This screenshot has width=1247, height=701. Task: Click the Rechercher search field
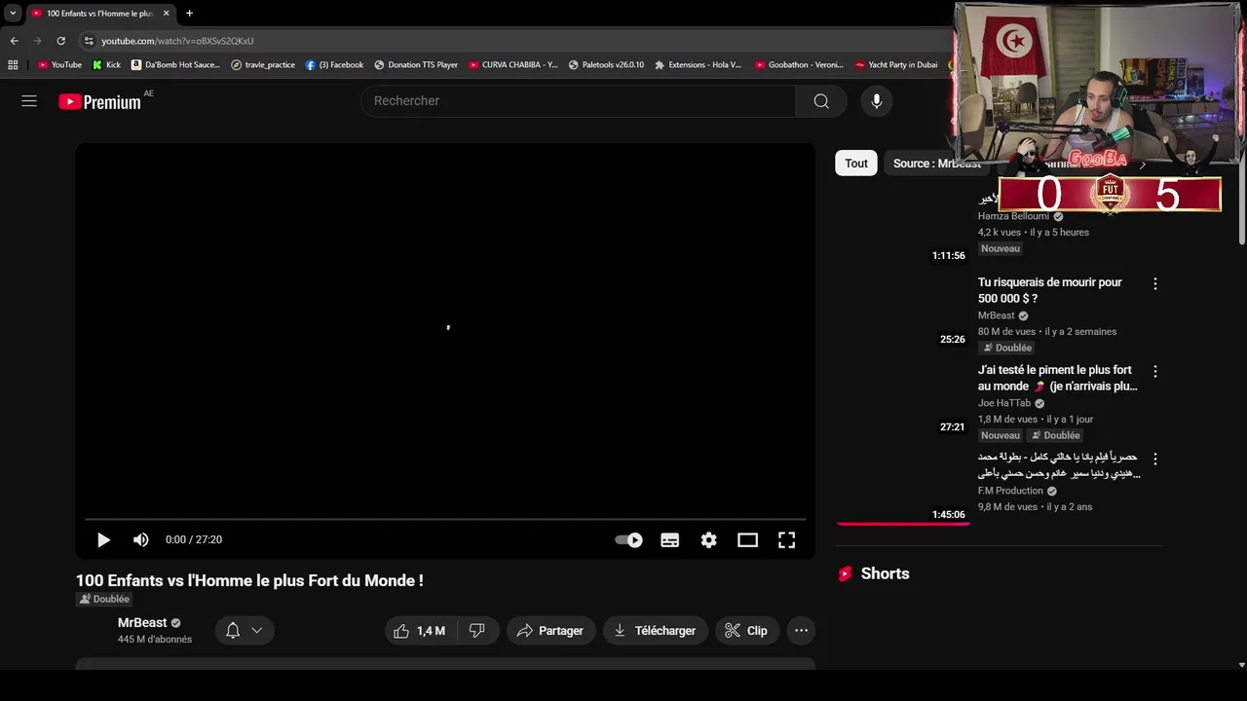click(578, 101)
